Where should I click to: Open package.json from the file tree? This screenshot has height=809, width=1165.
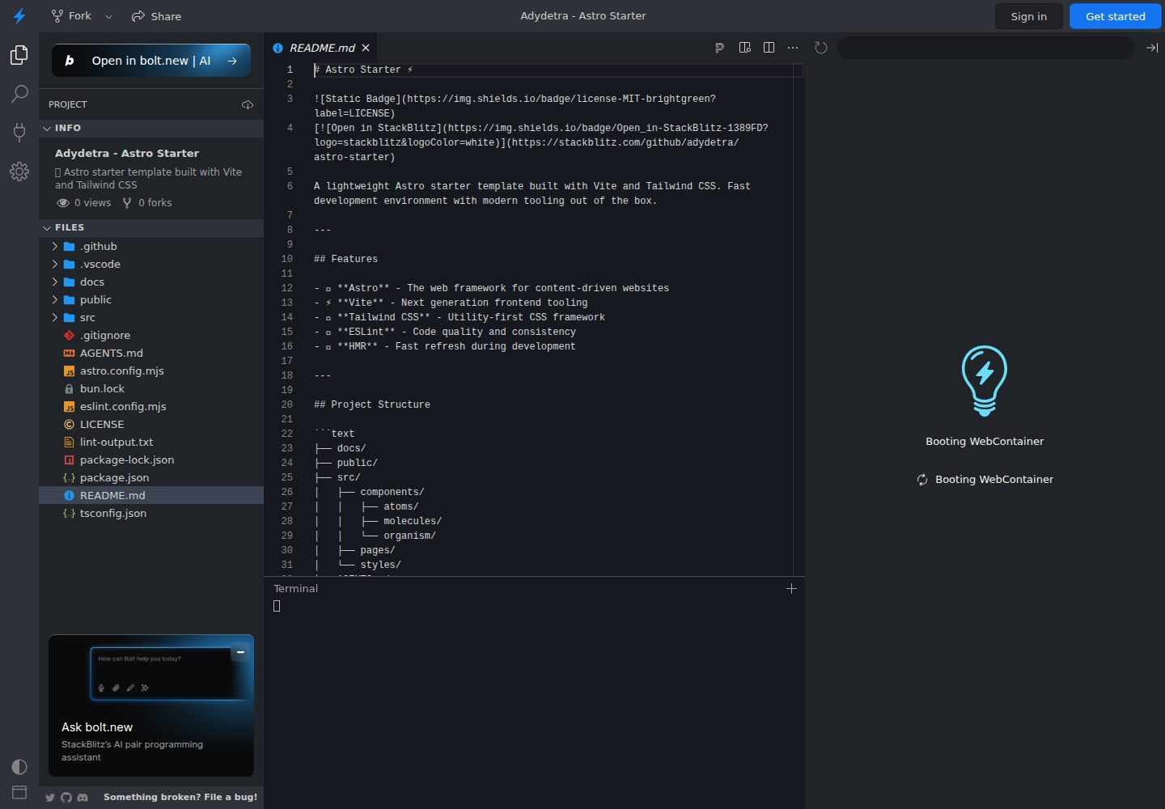[x=151, y=477]
